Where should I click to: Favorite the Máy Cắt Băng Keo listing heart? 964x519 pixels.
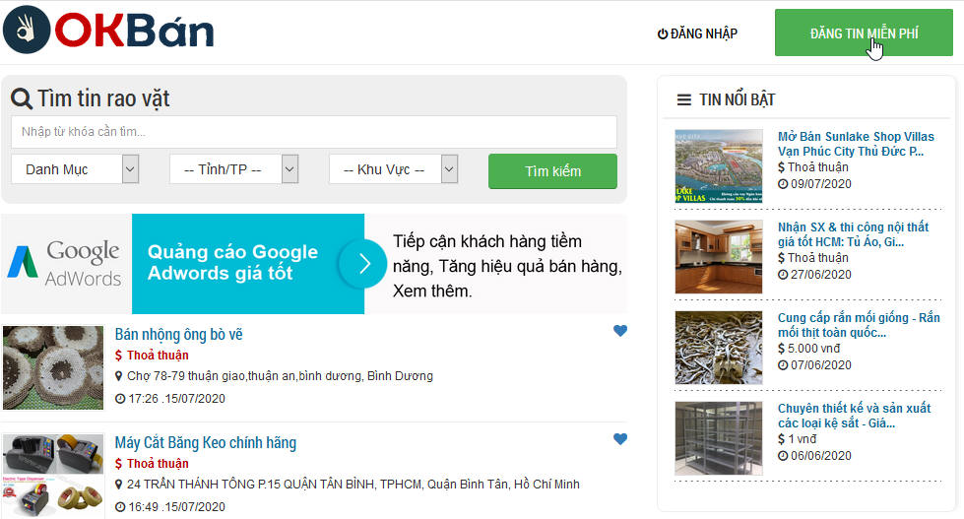(620, 438)
